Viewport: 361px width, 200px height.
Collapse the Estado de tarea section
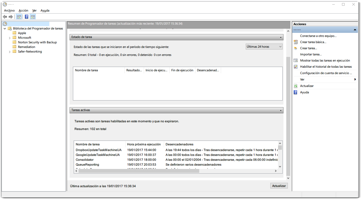pos(281,37)
